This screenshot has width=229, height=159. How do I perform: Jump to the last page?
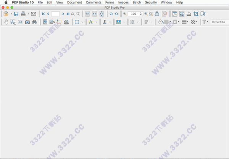(x=68, y=14)
